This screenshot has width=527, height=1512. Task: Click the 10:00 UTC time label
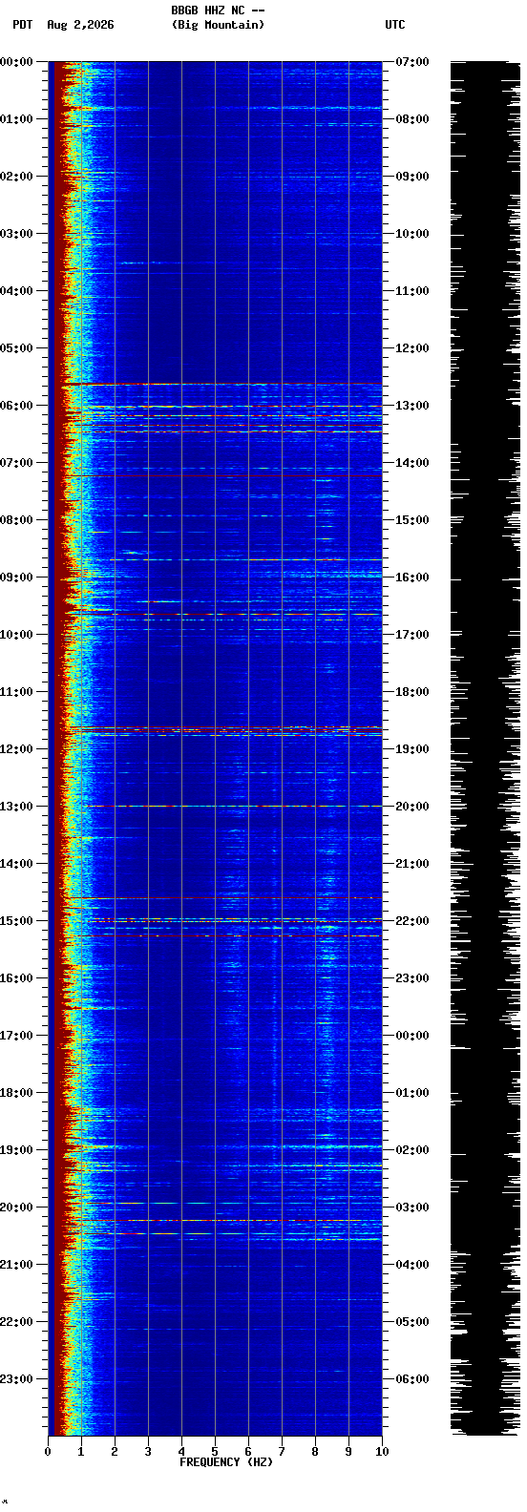tap(412, 234)
